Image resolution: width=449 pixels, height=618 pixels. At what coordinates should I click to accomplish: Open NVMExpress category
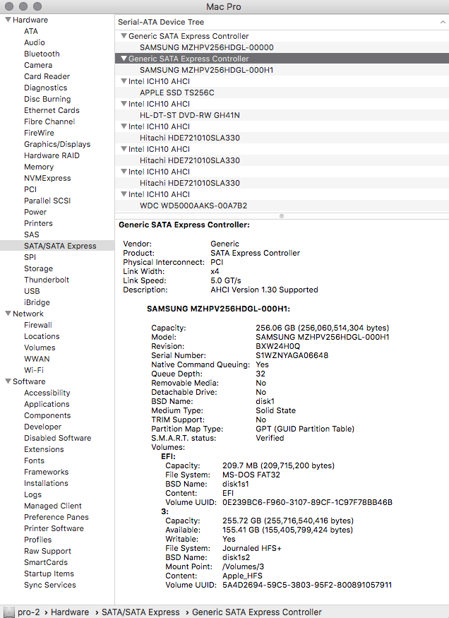[x=47, y=178]
